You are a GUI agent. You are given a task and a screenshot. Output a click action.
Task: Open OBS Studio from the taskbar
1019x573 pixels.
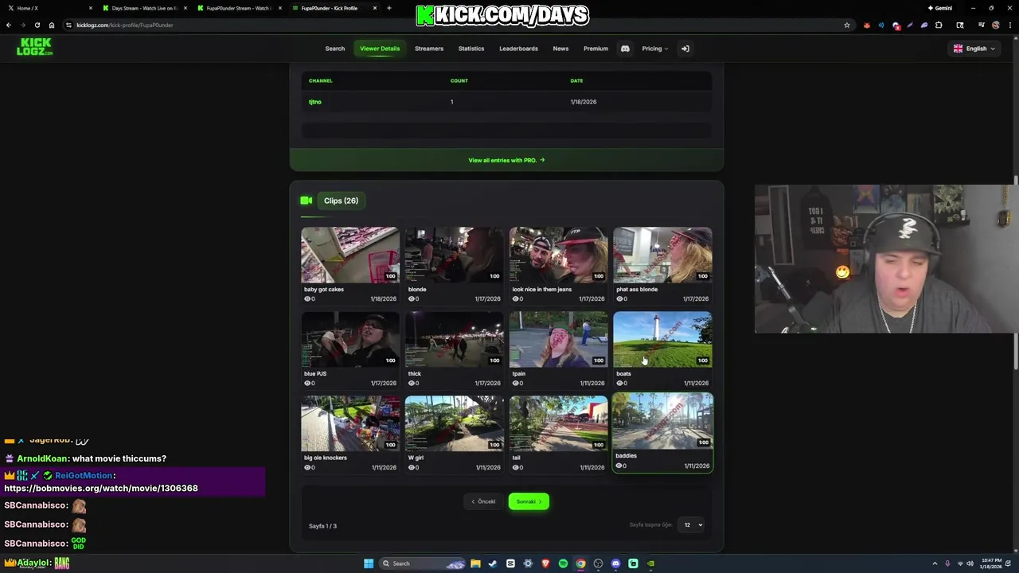[598, 563]
